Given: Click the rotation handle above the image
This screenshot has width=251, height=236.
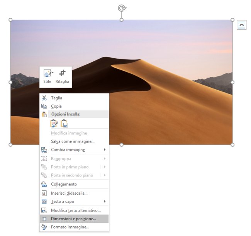Looking at the screenshot, I should 122,8.
